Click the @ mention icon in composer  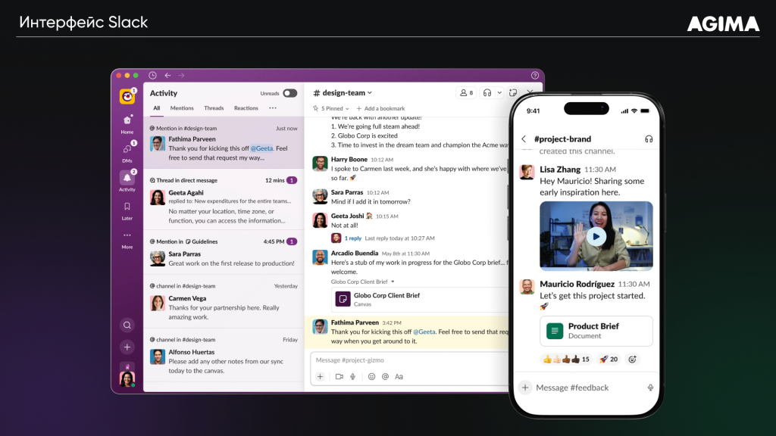click(x=385, y=376)
